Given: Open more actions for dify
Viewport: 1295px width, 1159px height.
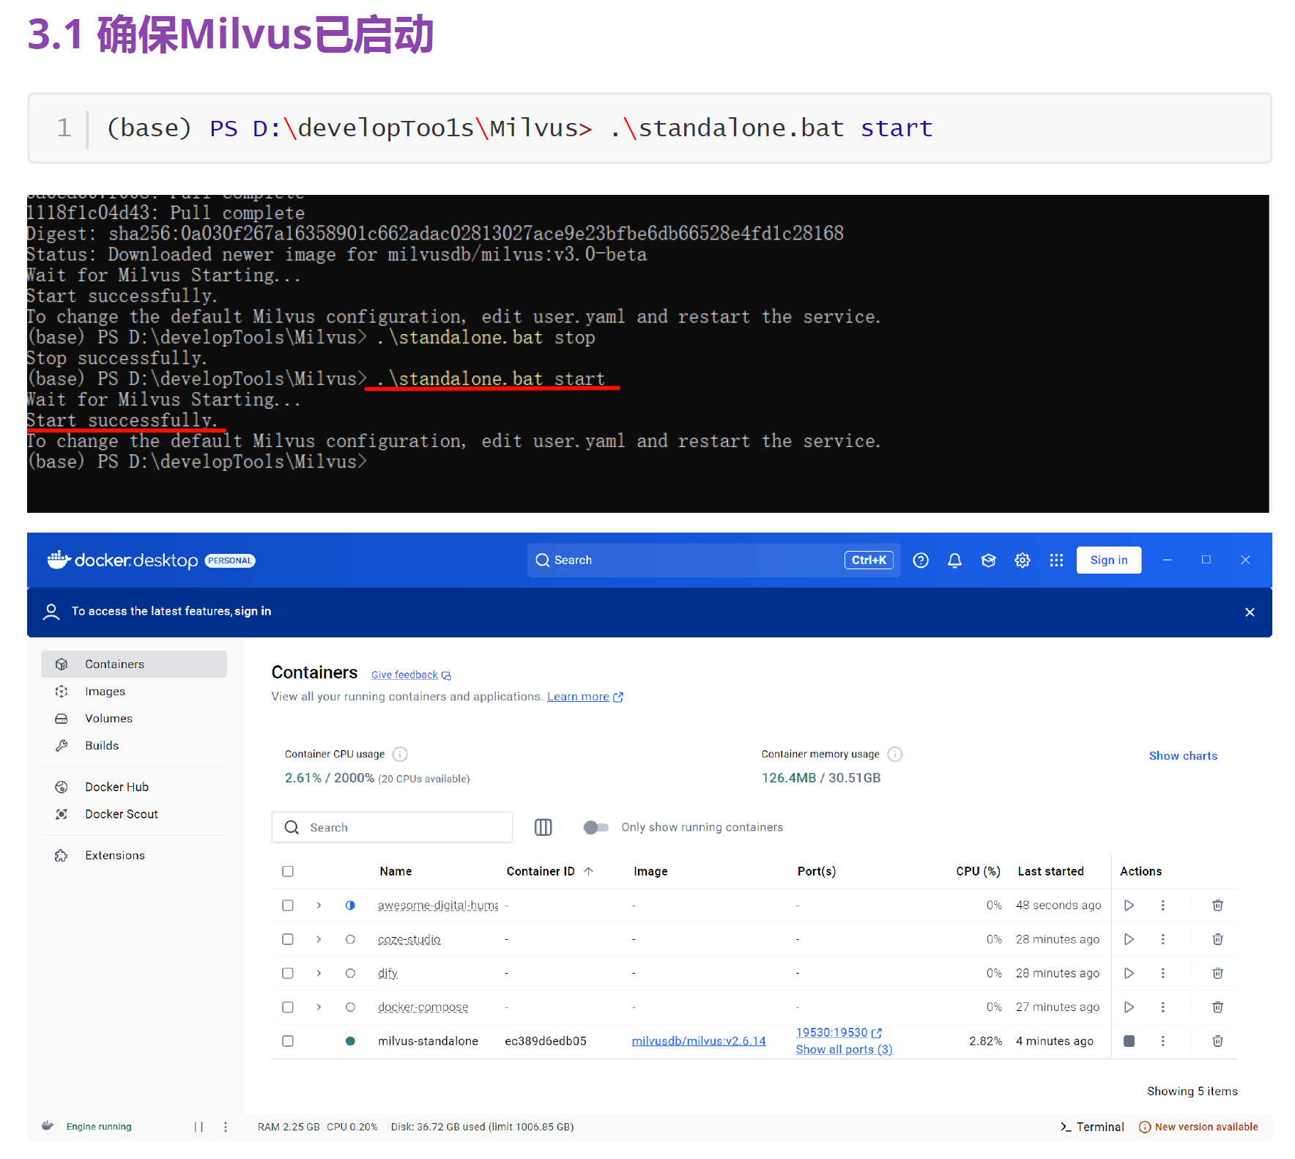Looking at the screenshot, I should click(x=1162, y=973).
